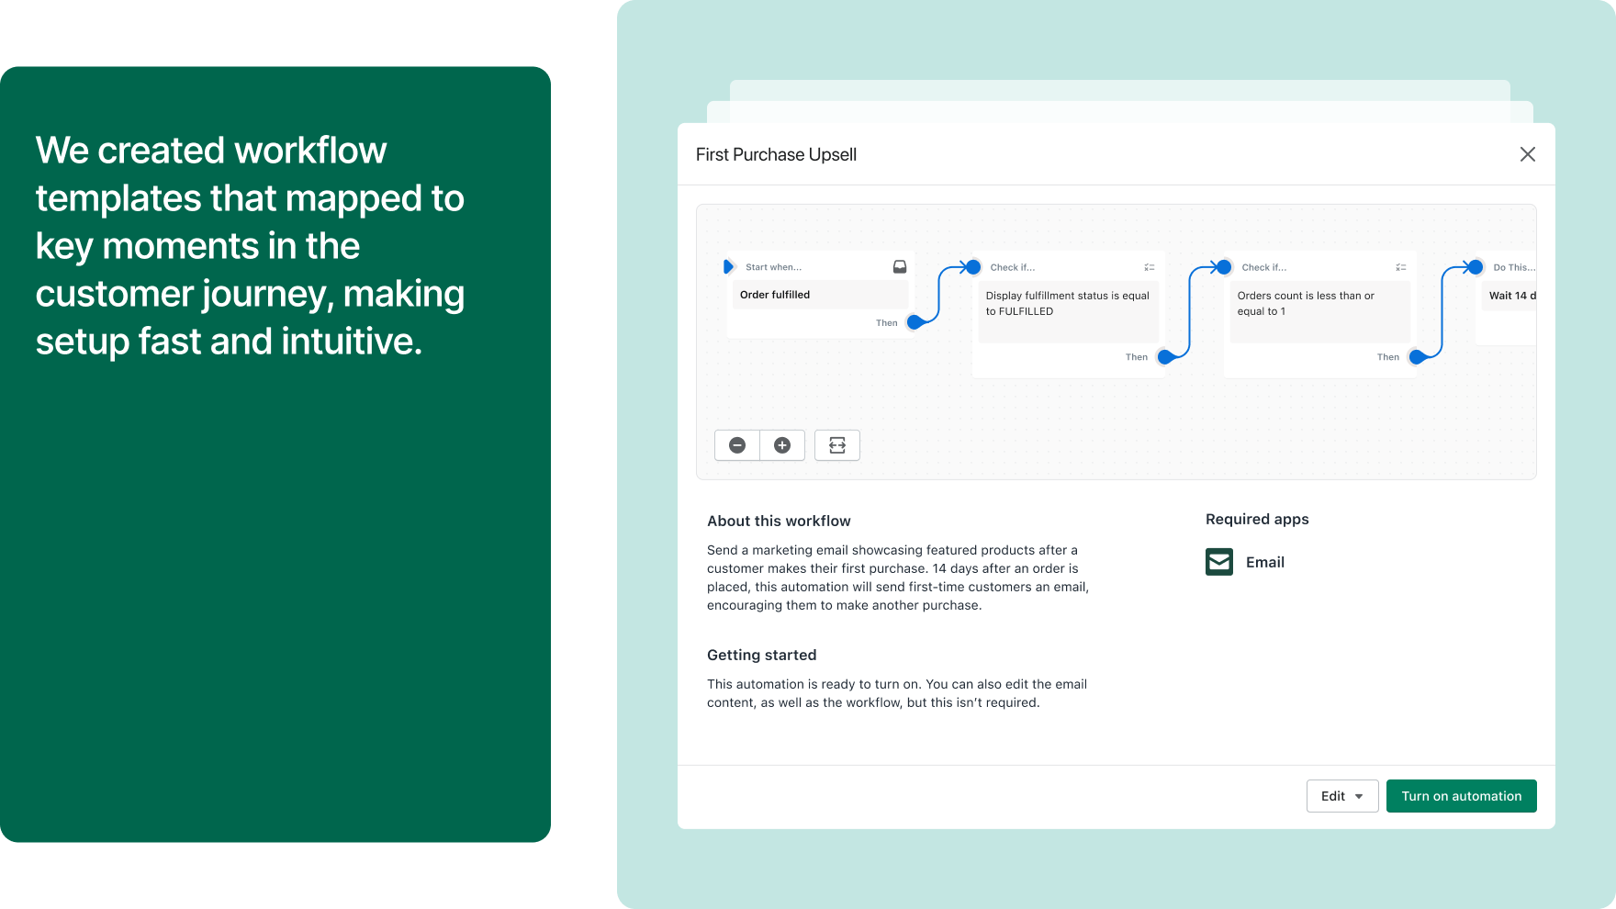This screenshot has height=909, width=1616.
Task: Select the Wait 14 days action step
Action: pyautogui.click(x=1510, y=296)
